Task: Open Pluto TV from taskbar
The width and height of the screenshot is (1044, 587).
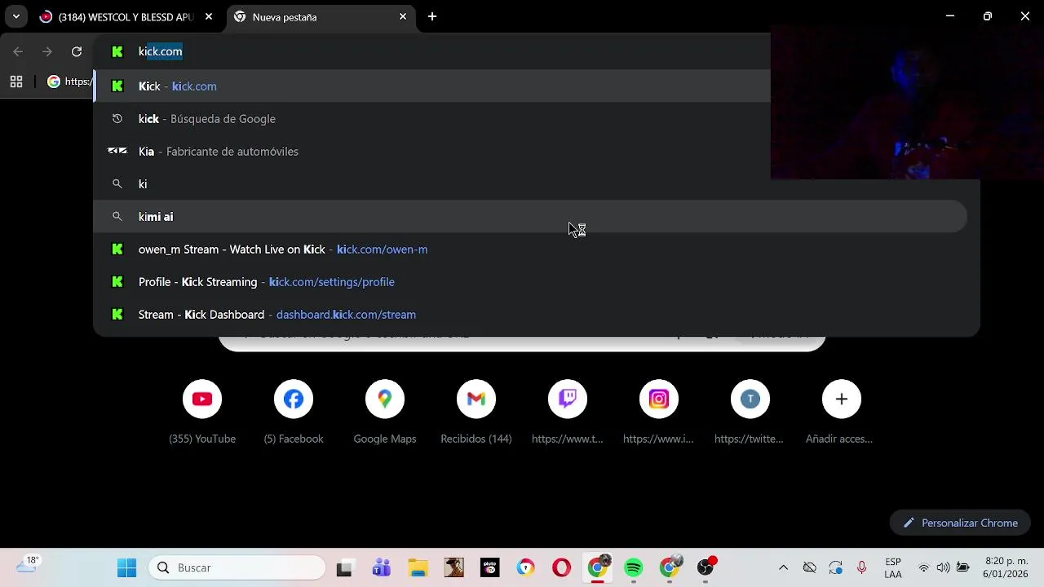Action: pos(490,567)
